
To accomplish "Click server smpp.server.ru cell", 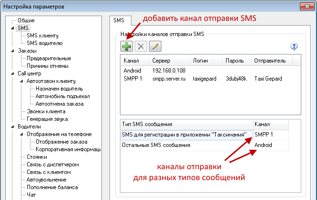I will point(169,79).
